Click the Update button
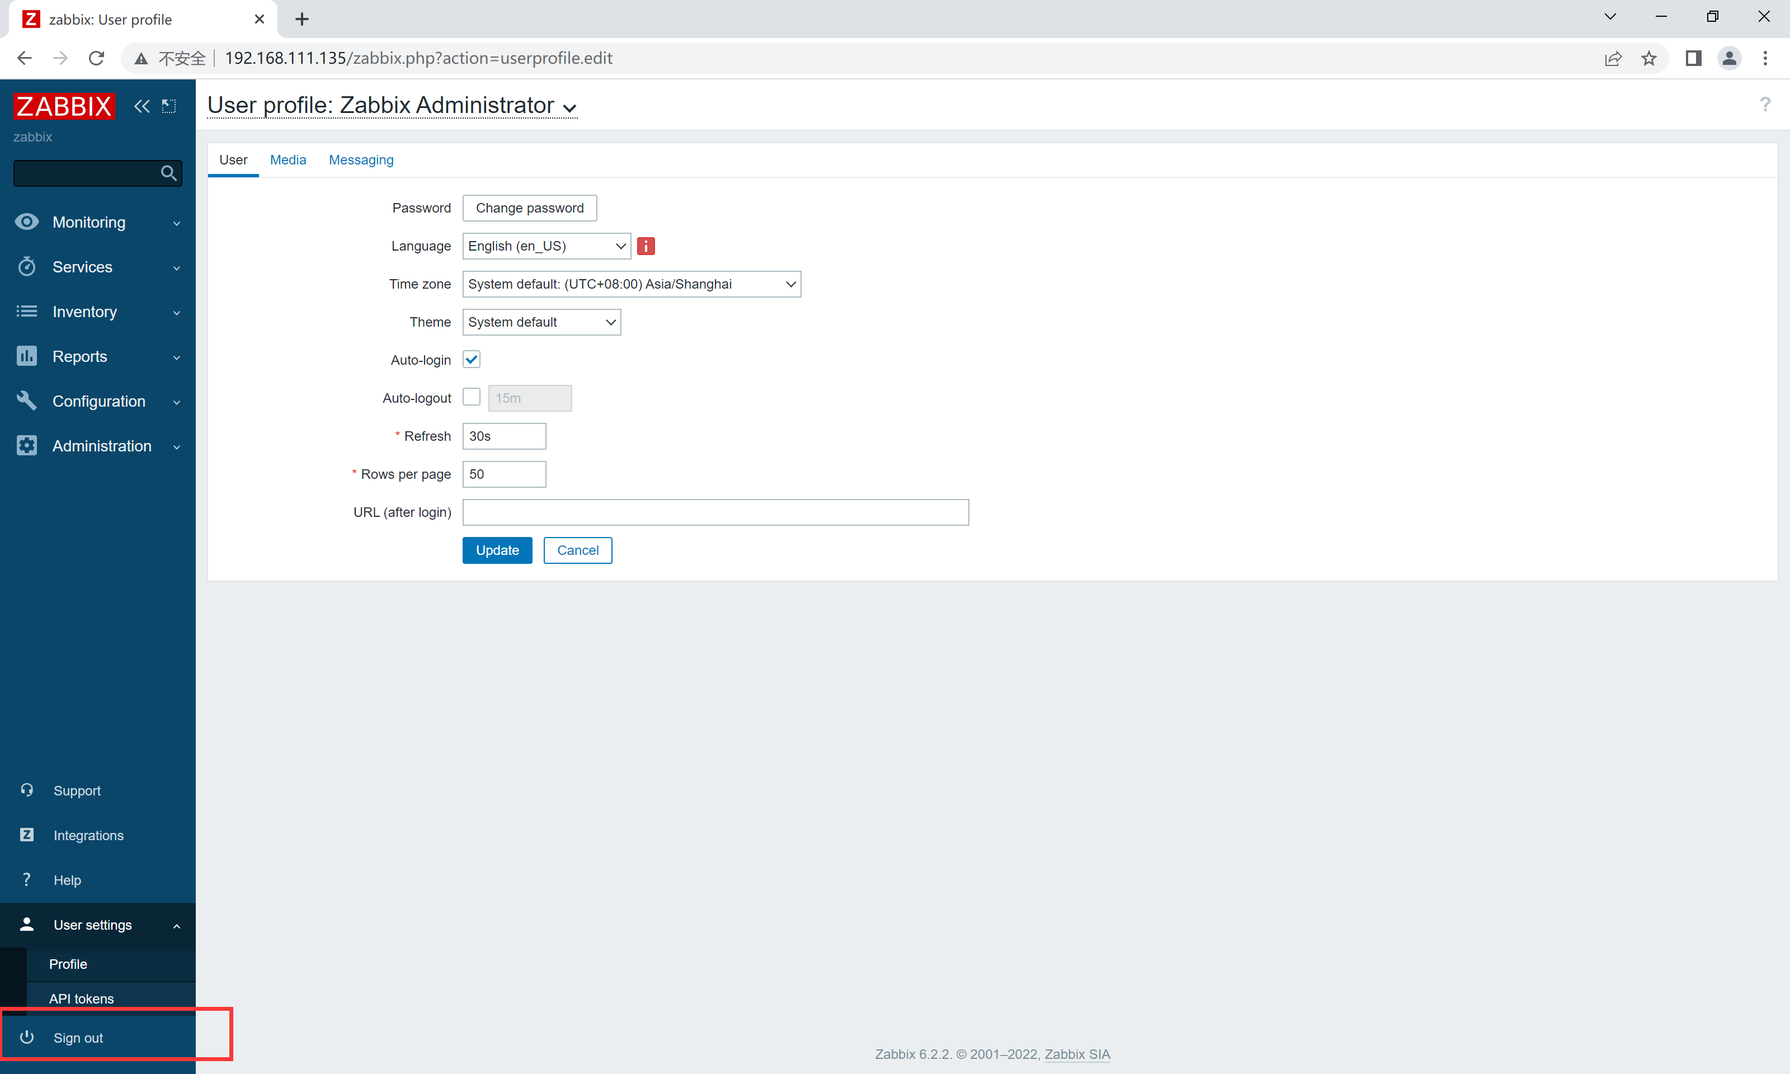This screenshot has width=1790, height=1074. [497, 550]
